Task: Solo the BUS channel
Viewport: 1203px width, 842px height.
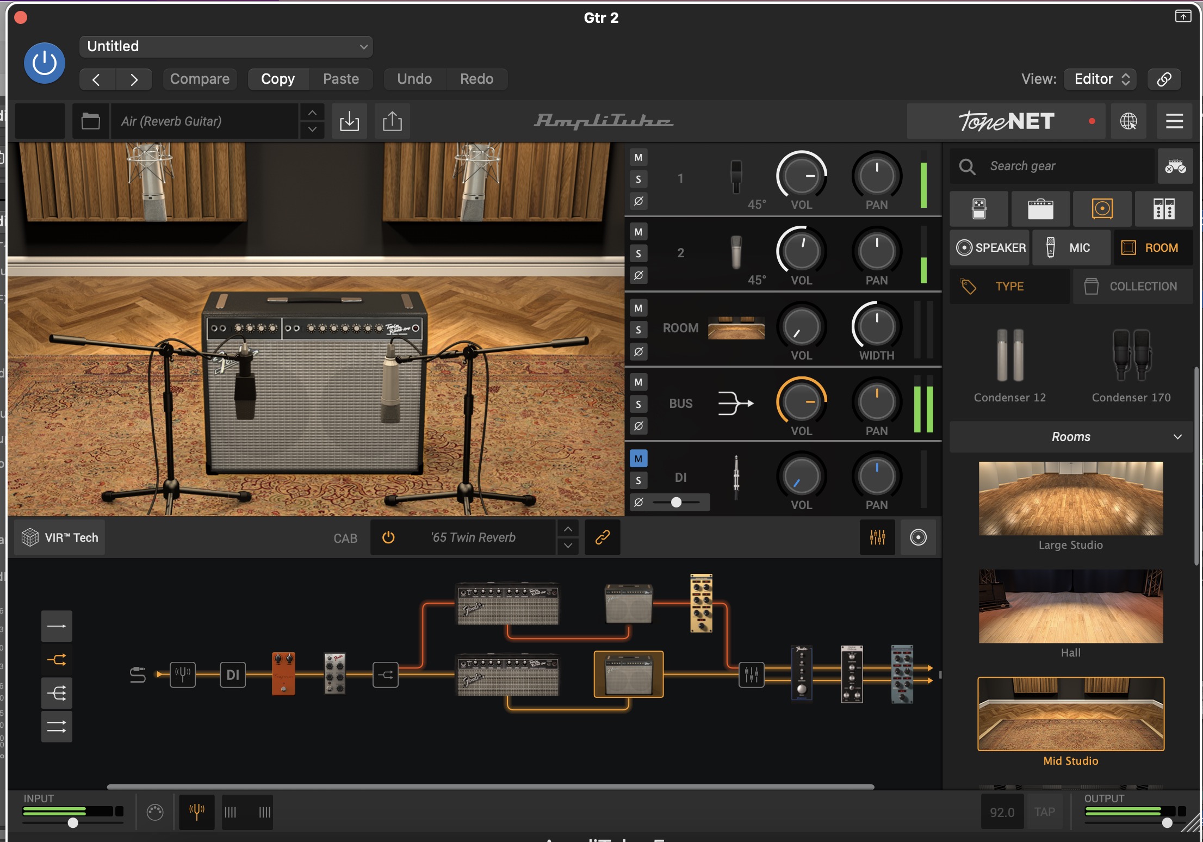Action: 638,404
